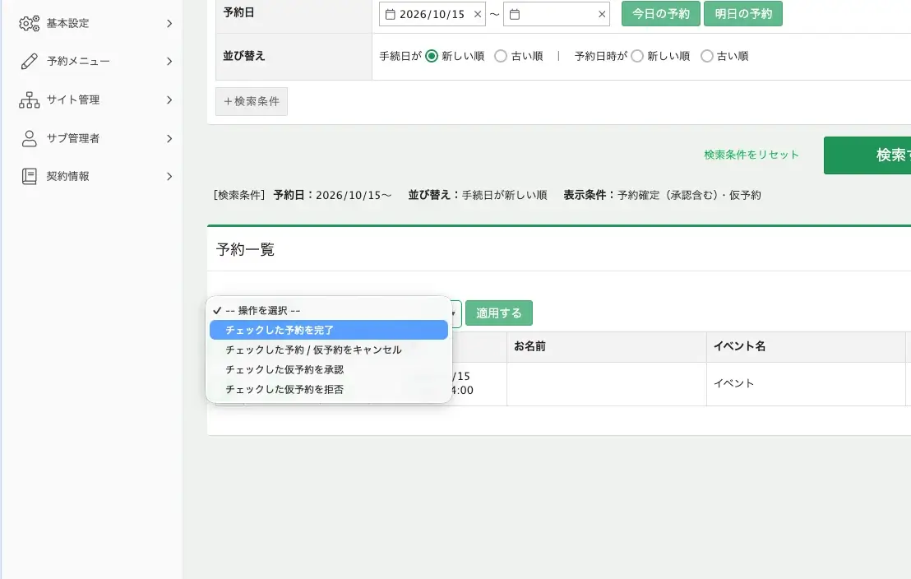Select 予約日時が 古い順 radio button
The image size is (911, 579).
(707, 57)
